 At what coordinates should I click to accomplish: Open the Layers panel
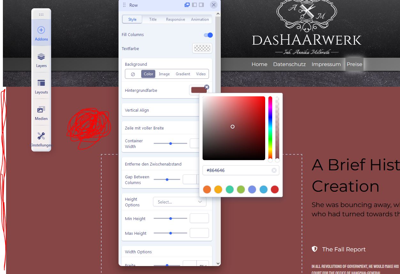click(41, 60)
